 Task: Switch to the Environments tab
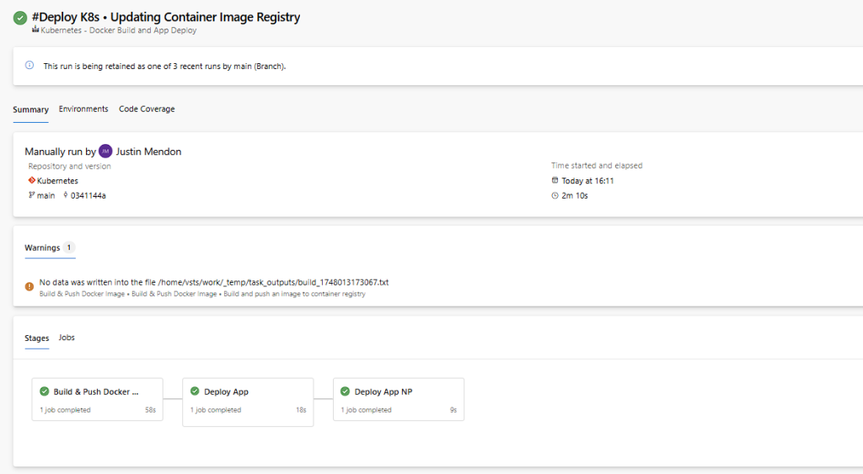click(83, 109)
